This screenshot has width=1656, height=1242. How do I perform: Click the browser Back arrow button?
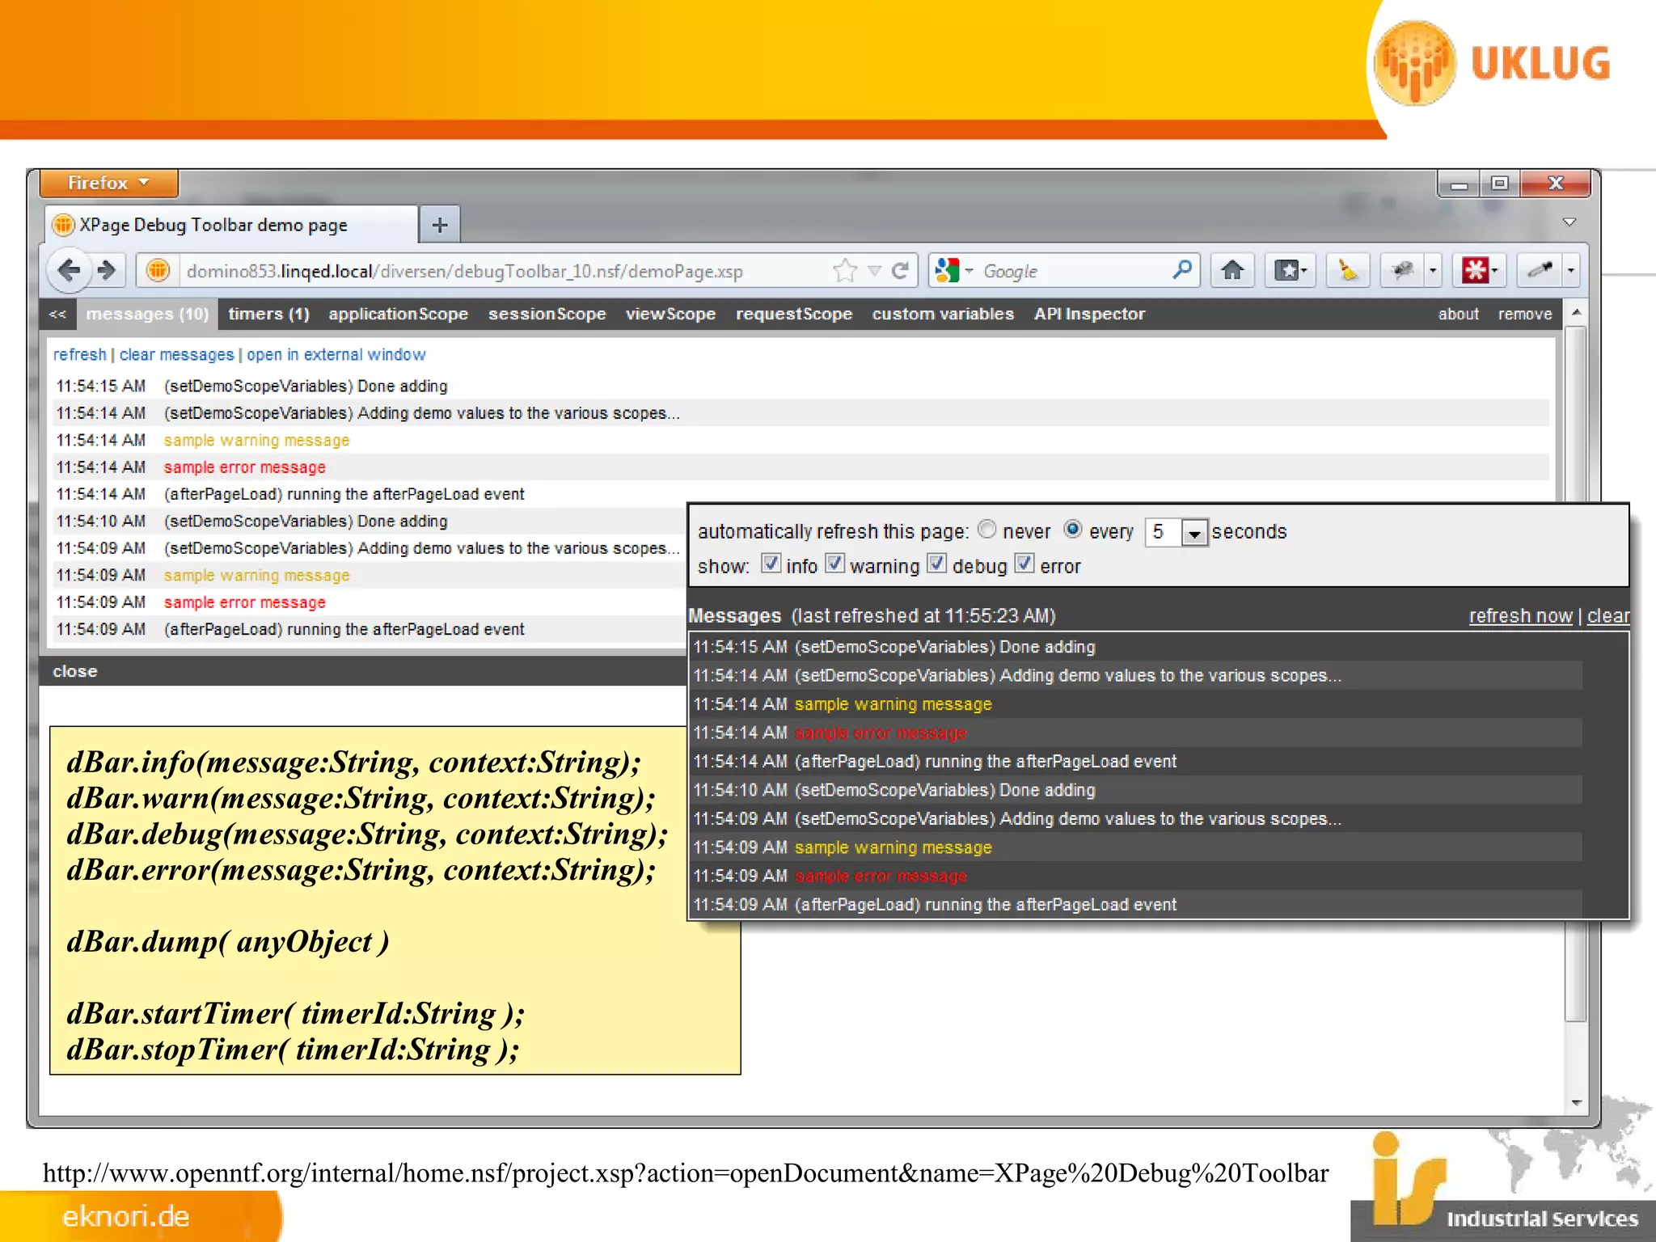69,270
